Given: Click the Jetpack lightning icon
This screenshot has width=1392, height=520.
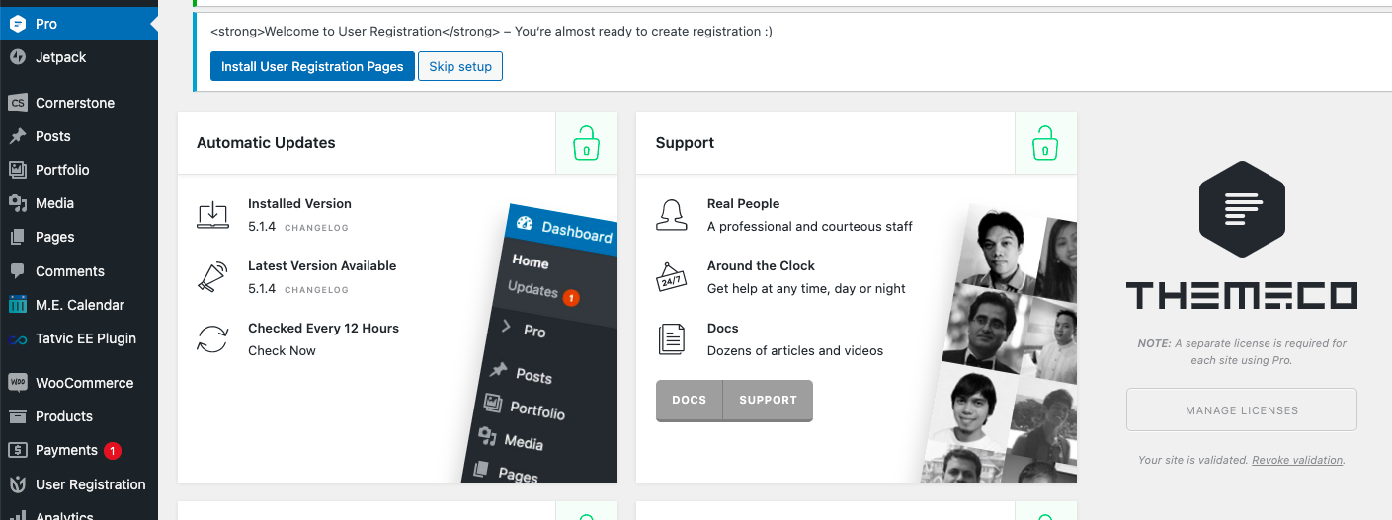Looking at the screenshot, I should (x=17, y=57).
